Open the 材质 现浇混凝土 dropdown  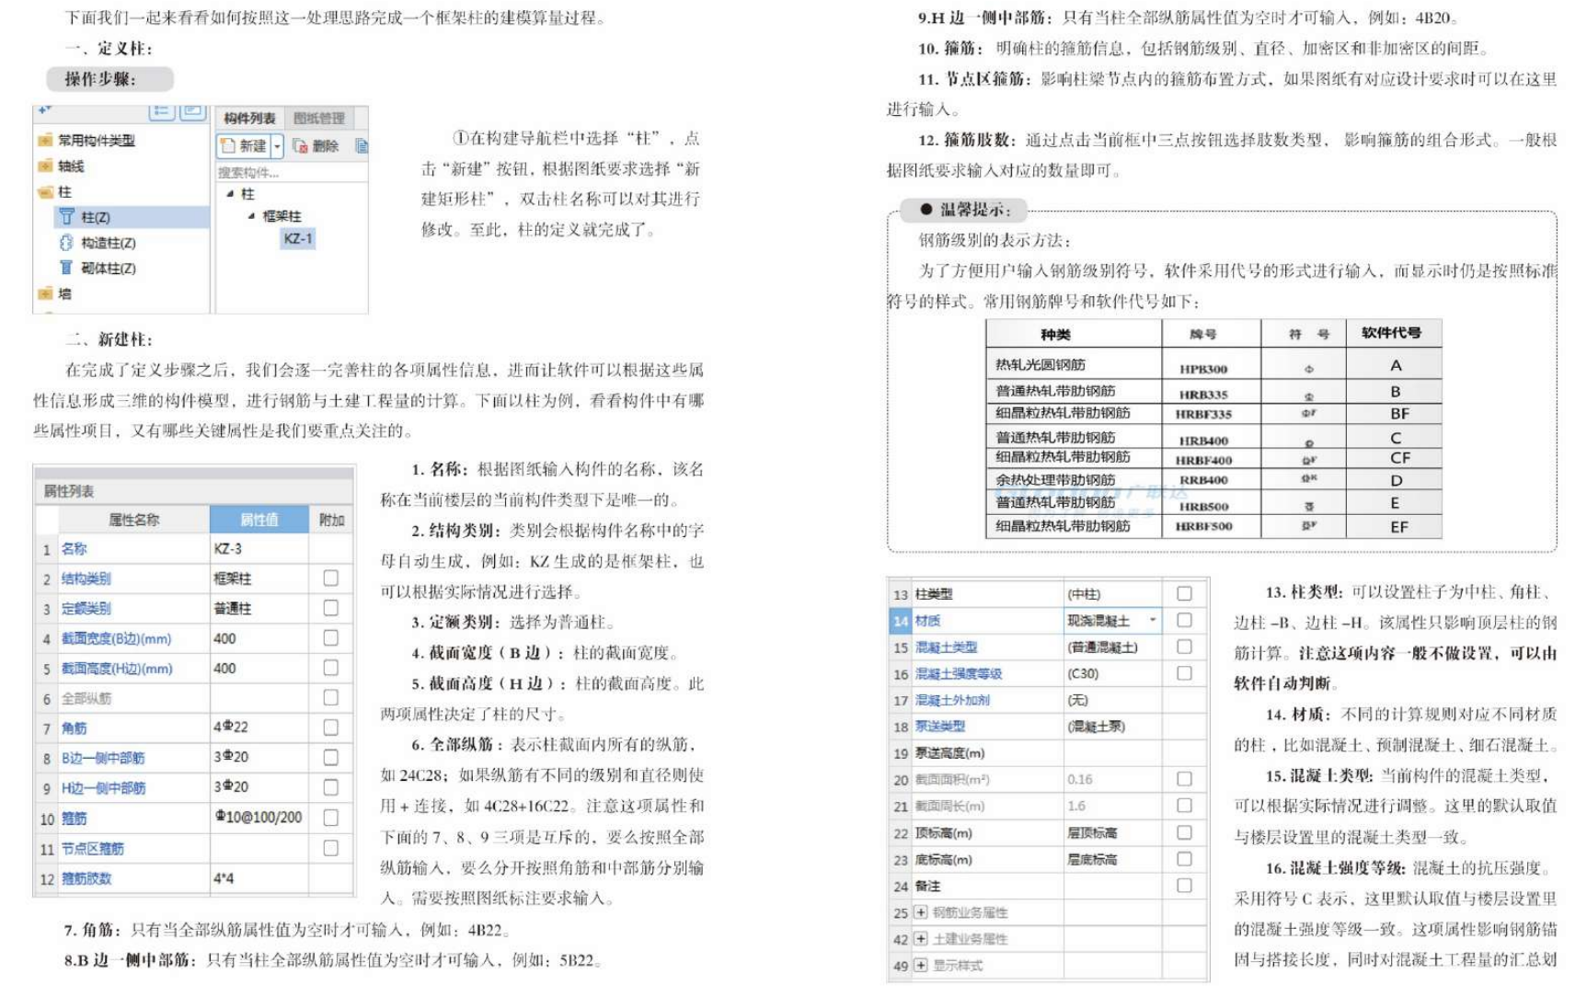coord(1153,621)
